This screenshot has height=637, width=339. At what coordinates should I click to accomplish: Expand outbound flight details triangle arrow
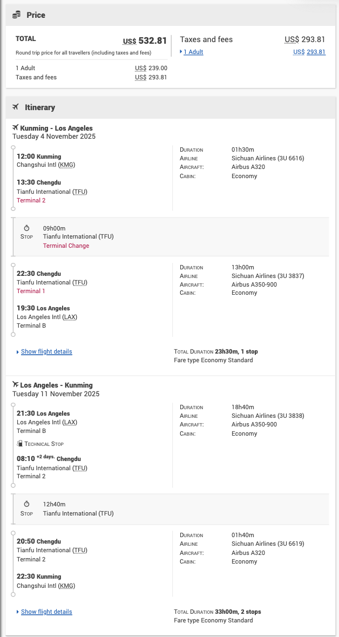tap(18, 352)
